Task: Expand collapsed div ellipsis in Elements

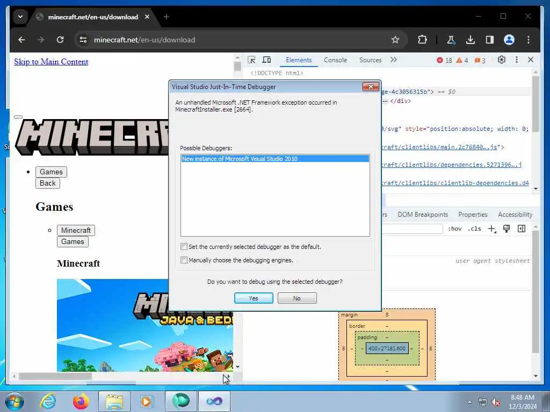Action: [385, 101]
